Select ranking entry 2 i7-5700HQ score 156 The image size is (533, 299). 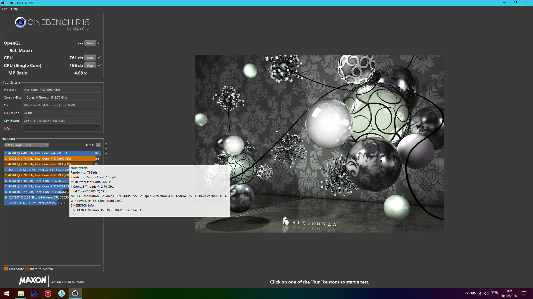click(52, 159)
